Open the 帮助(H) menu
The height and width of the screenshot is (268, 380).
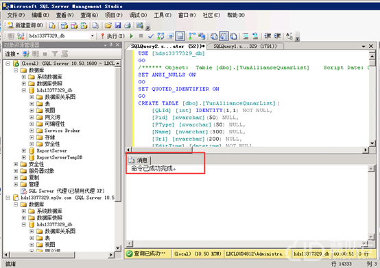235,15
